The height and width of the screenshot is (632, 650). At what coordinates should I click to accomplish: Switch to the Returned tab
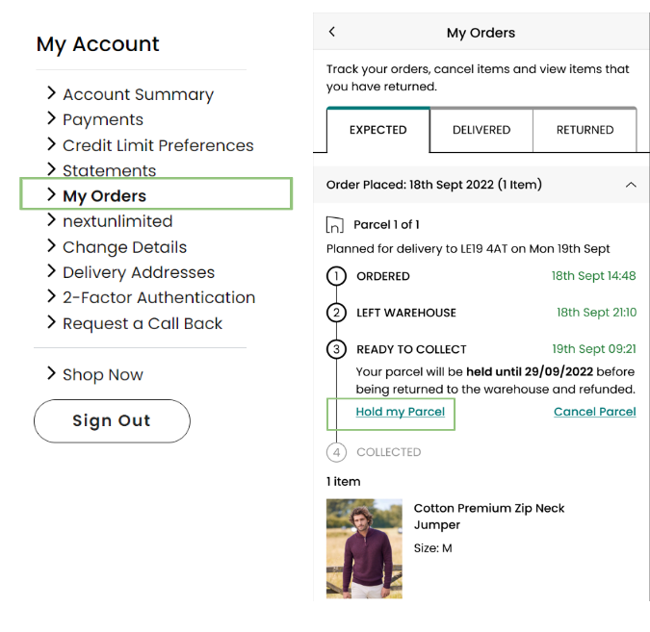(x=585, y=130)
